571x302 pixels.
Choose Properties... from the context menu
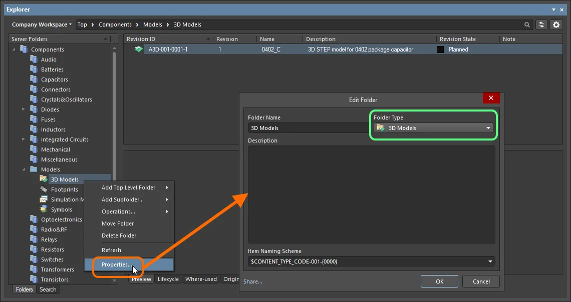(x=117, y=264)
